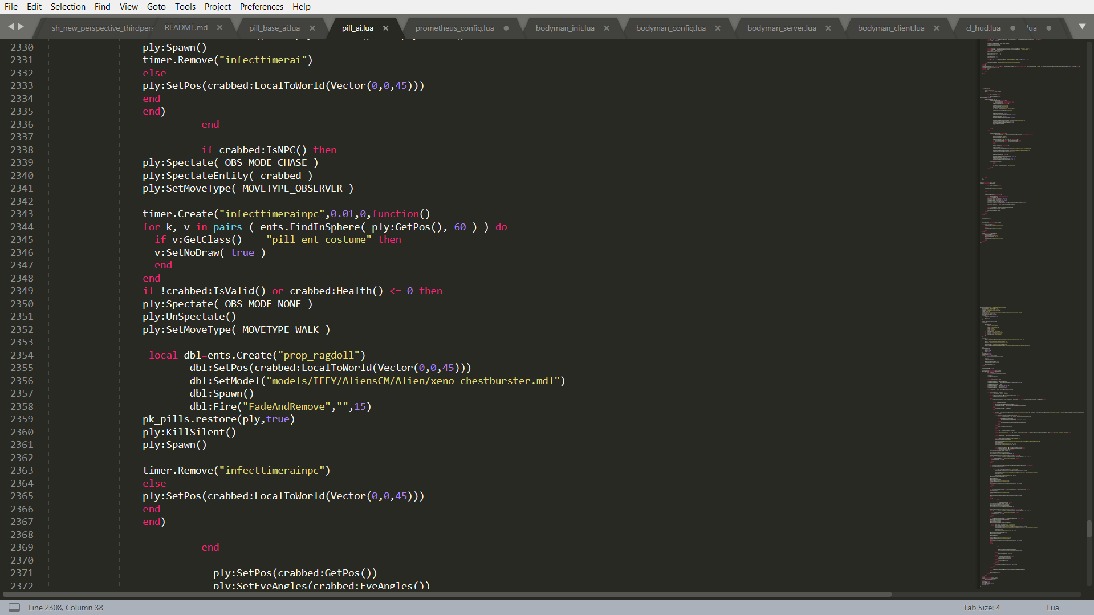Open the Help menu
The width and height of the screenshot is (1094, 615).
tap(302, 7)
